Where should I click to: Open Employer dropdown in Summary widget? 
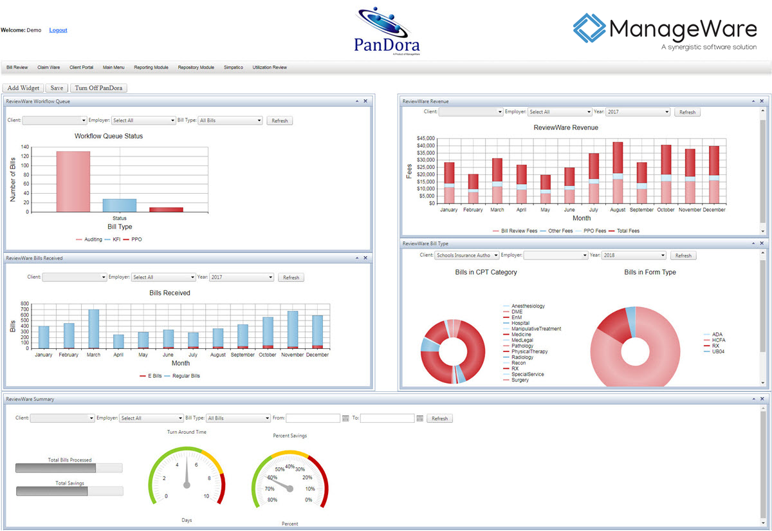pos(152,418)
